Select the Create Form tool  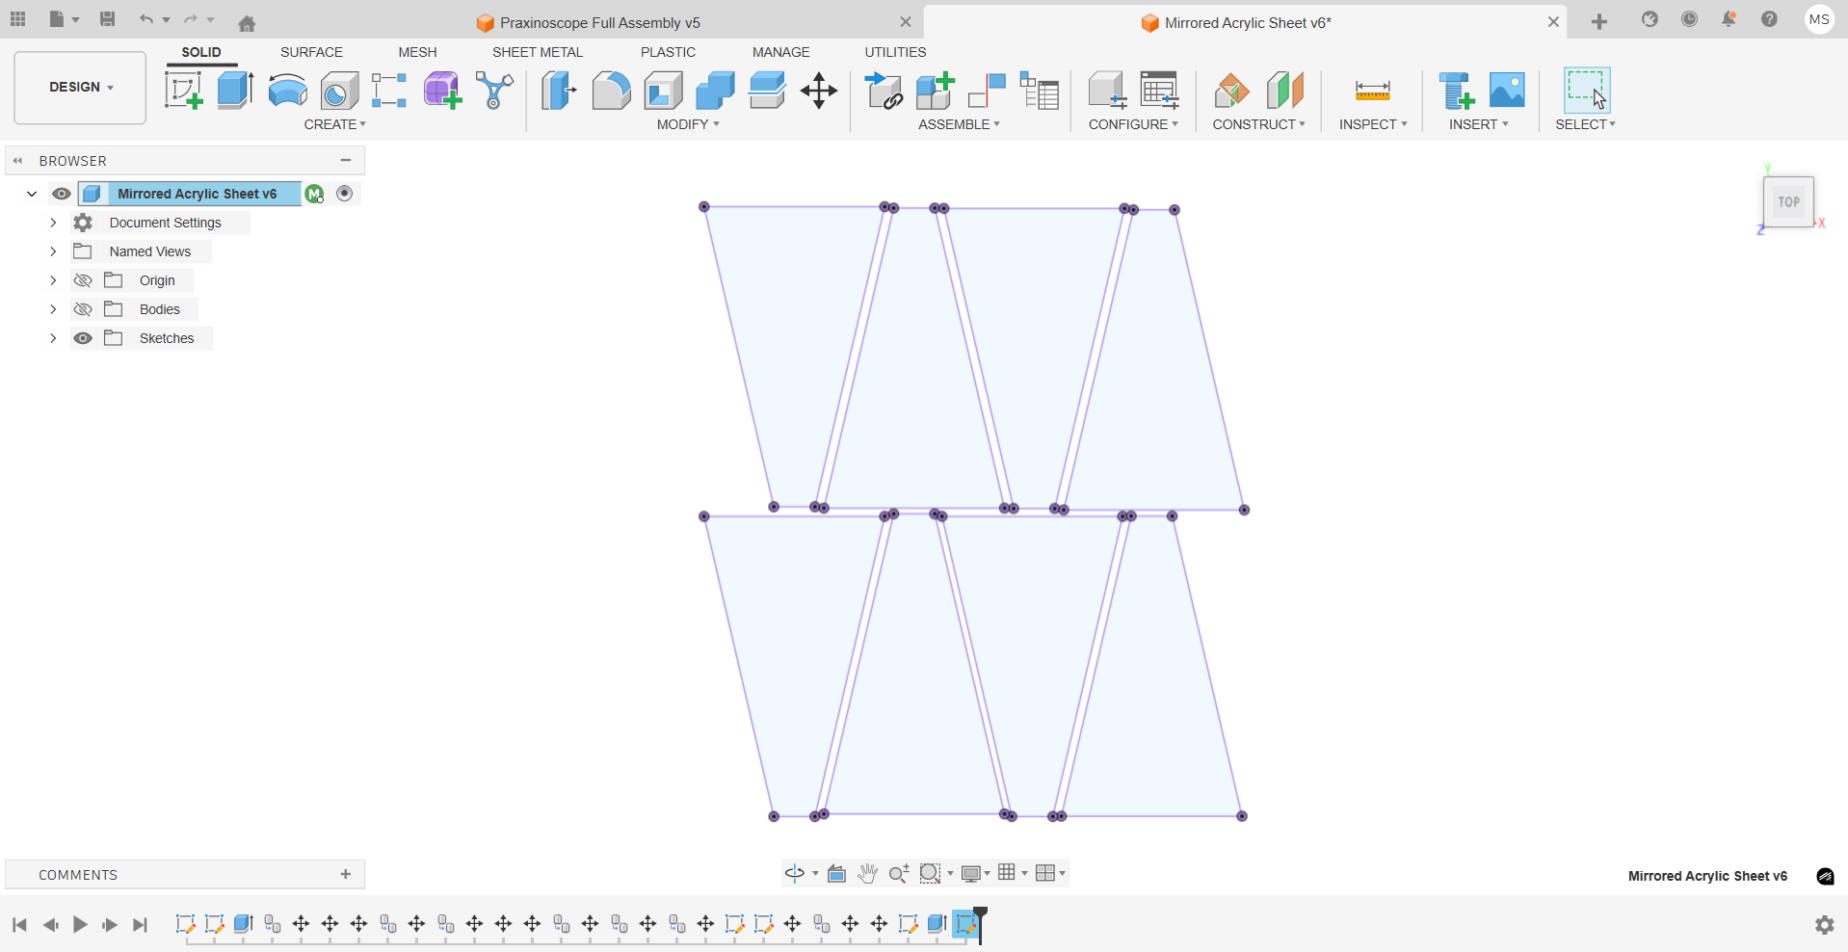[442, 91]
